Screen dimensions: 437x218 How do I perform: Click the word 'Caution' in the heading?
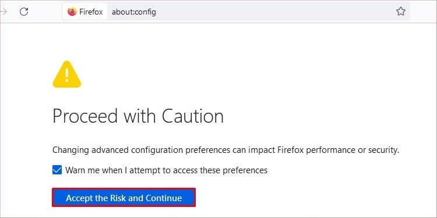[193, 116]
